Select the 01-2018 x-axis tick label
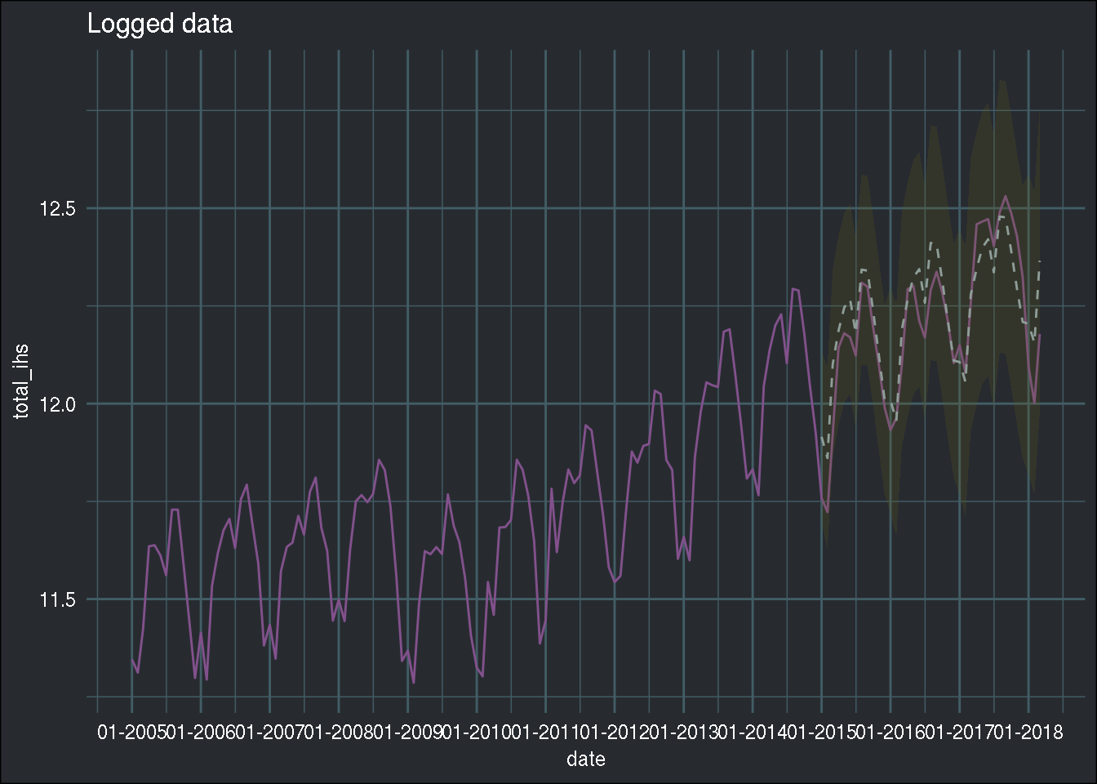This screenshot has height=784, width=1097. pos(1028,733)
